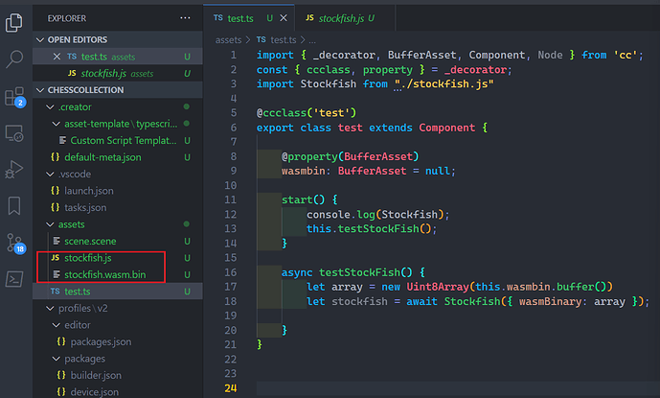Image resolution: width=660 pixels, height=398 pixels.
Task: Click wasmBinary option on line 18
Action: click(550, 301)
